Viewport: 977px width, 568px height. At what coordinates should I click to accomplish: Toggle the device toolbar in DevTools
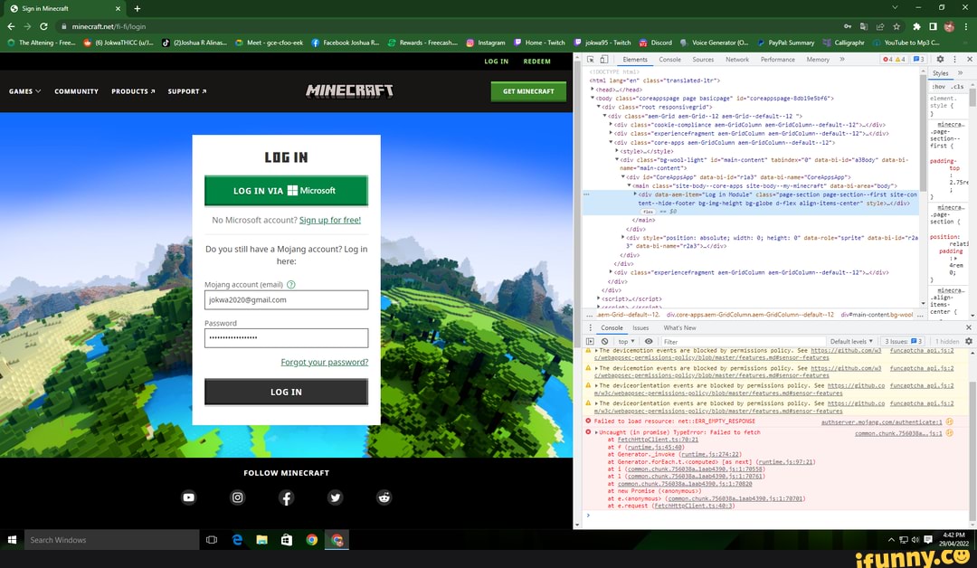[603, 59]
